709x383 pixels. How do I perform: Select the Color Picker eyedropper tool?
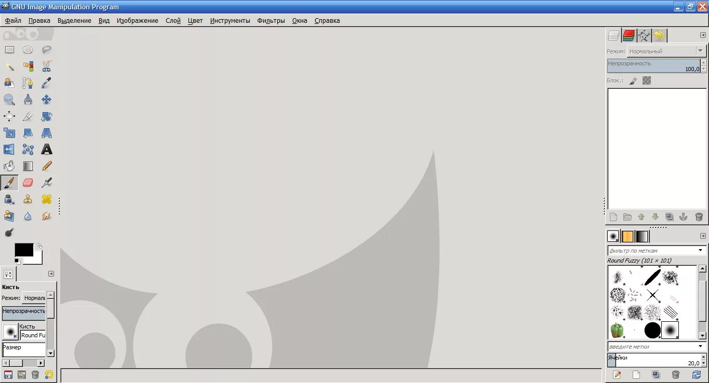point(47,83)
